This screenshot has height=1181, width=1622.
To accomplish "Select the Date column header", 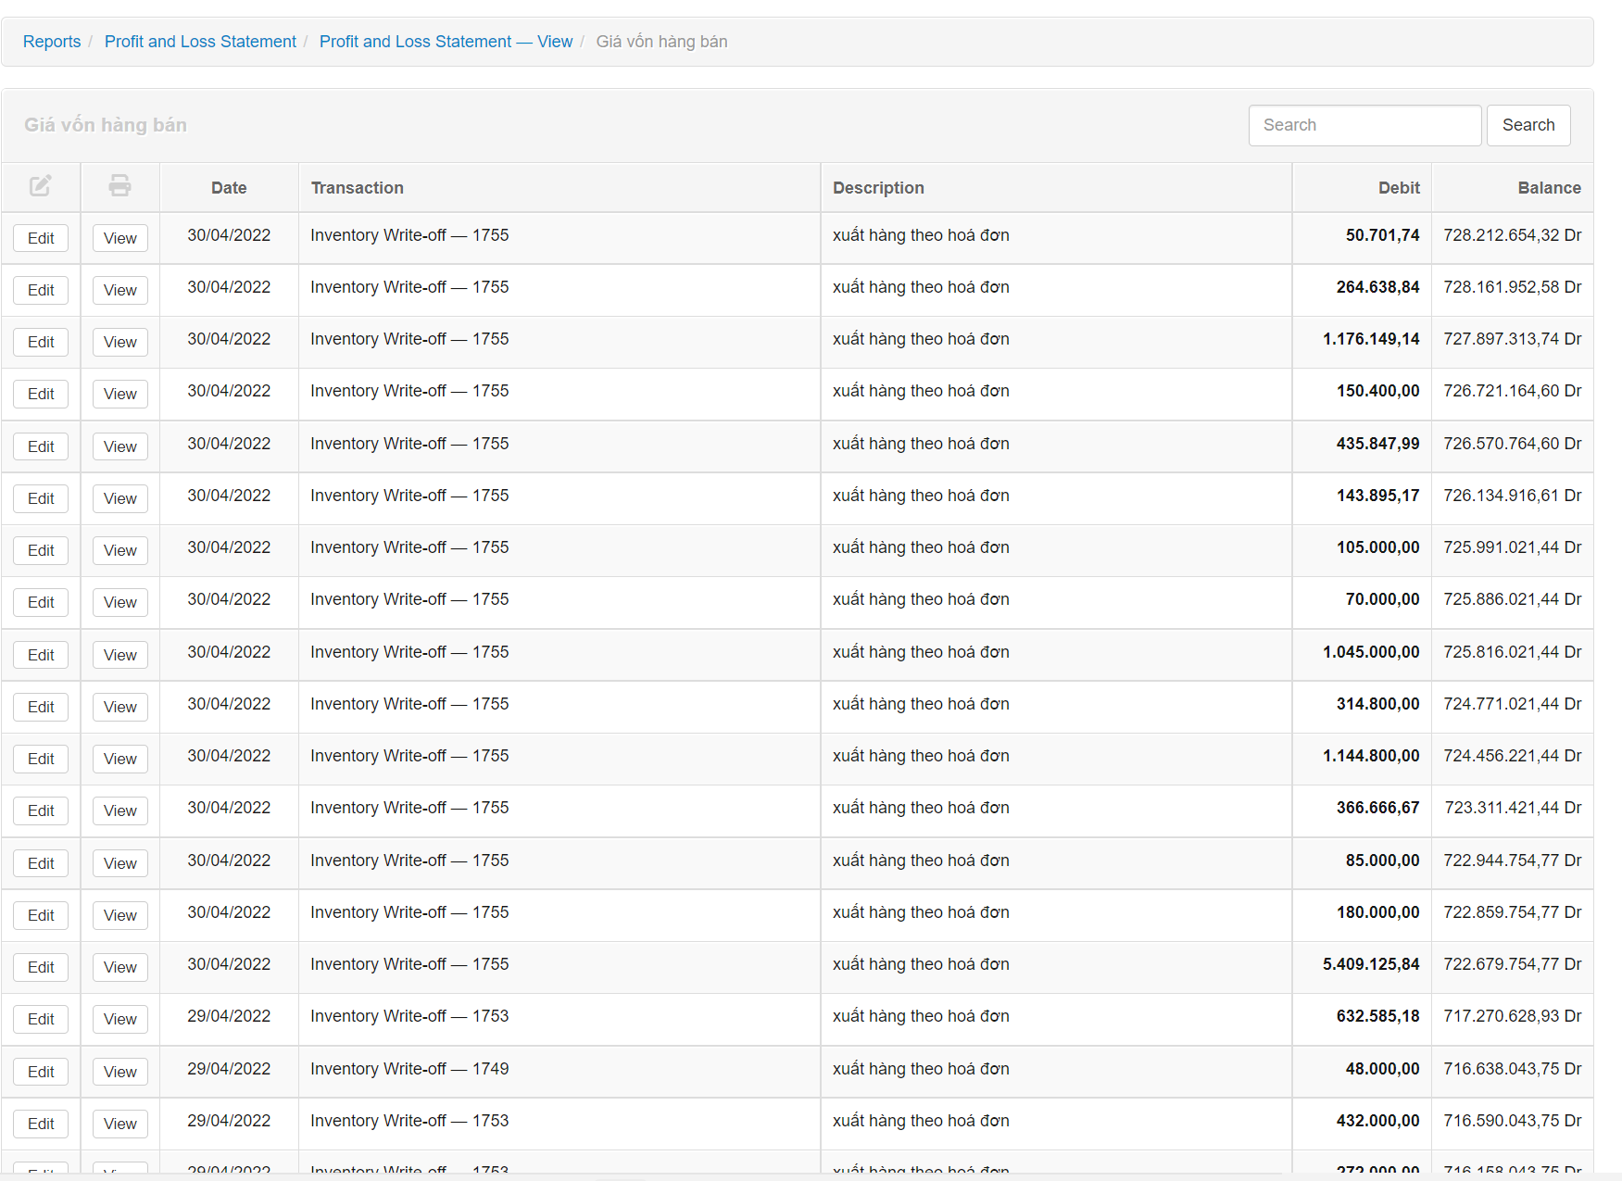I will (229, 188).
